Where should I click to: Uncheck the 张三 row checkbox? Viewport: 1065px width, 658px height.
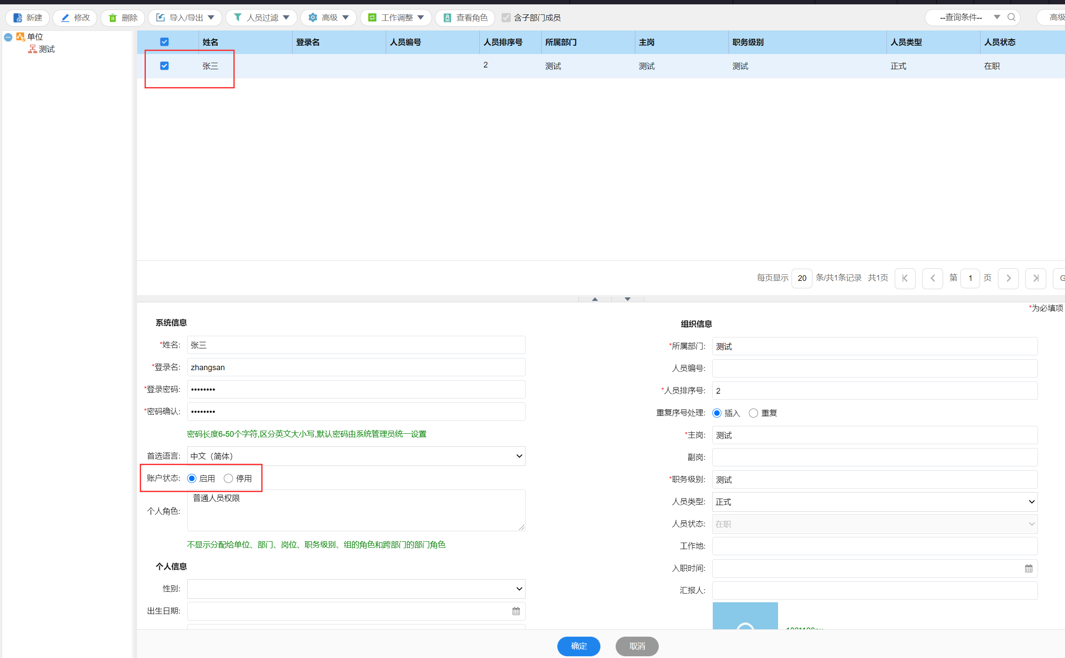pyautogui.click(x=164, y=66)
